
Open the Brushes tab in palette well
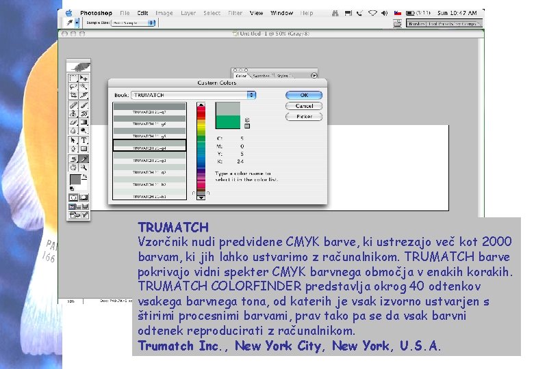click(x=416, y=24)
